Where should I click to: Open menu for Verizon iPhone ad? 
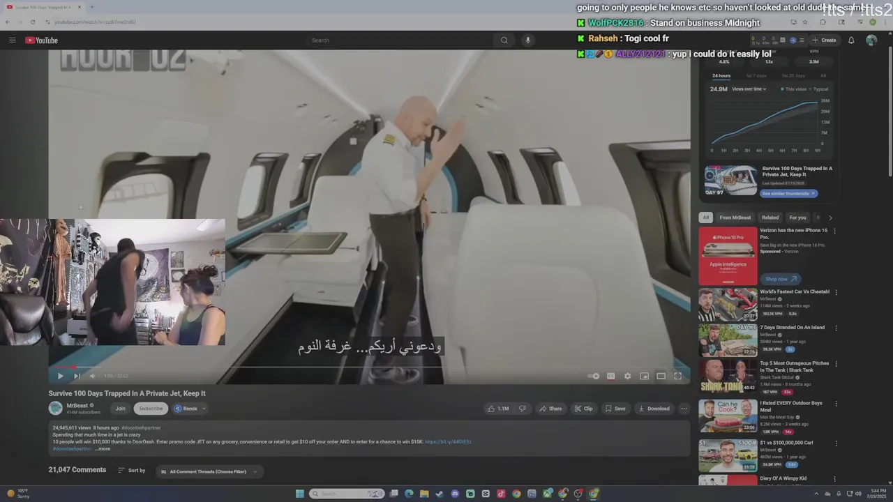(x=835, y=231)
